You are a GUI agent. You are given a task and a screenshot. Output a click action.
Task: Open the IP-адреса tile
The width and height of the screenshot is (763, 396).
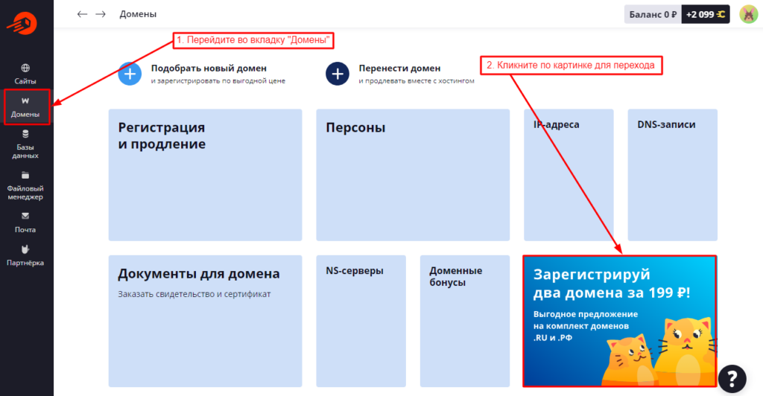click(x=569, y=175)
